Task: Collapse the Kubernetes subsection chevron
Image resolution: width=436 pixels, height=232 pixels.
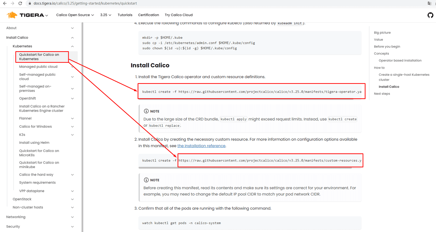Action: pos(72,46)
